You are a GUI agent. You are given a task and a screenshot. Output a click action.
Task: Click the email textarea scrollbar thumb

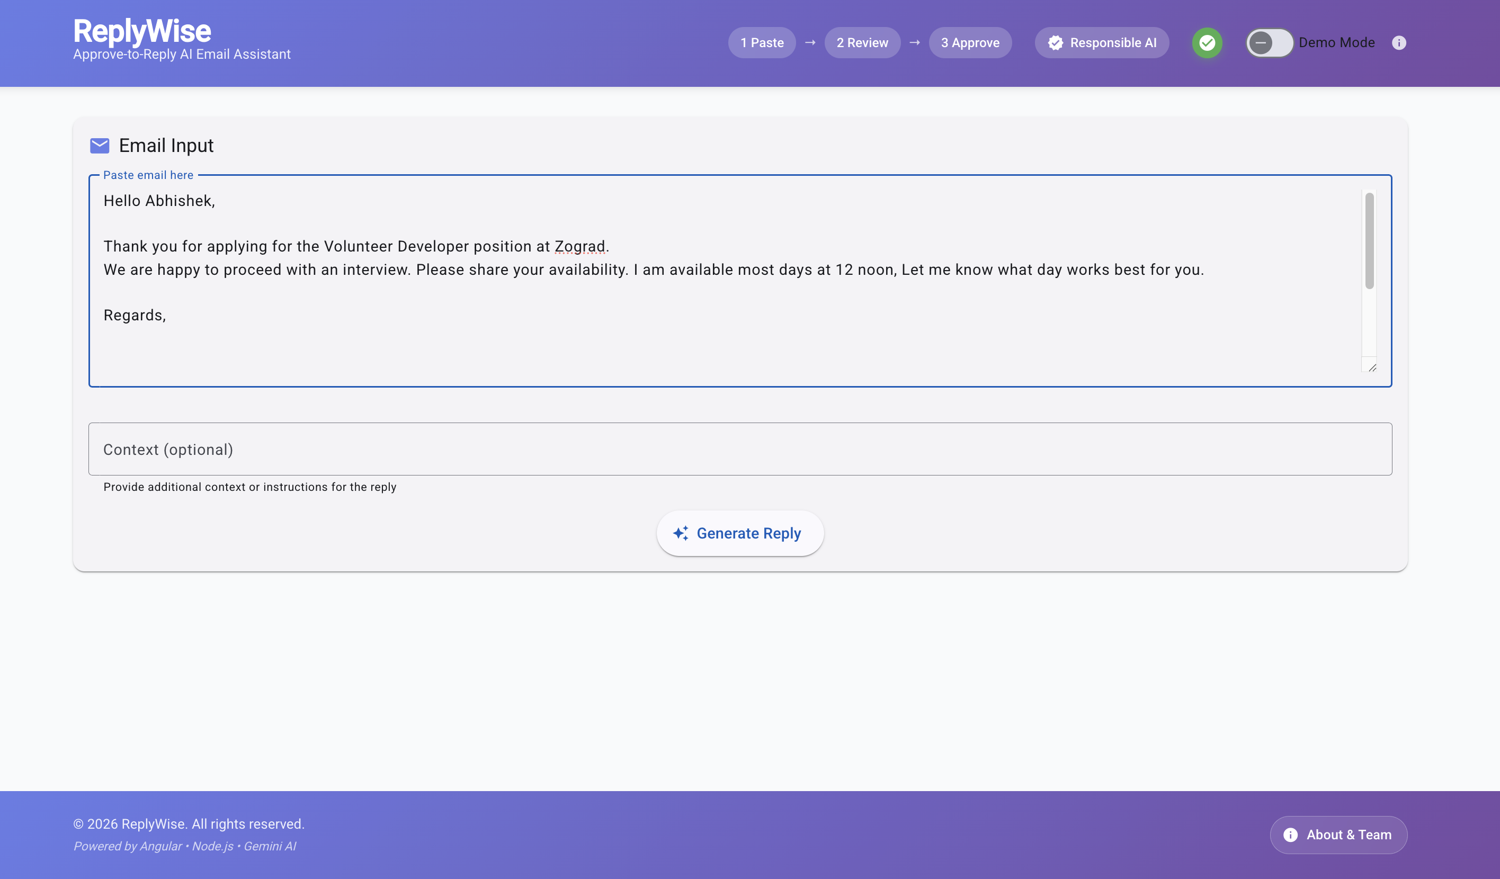tap(1369, 241)
